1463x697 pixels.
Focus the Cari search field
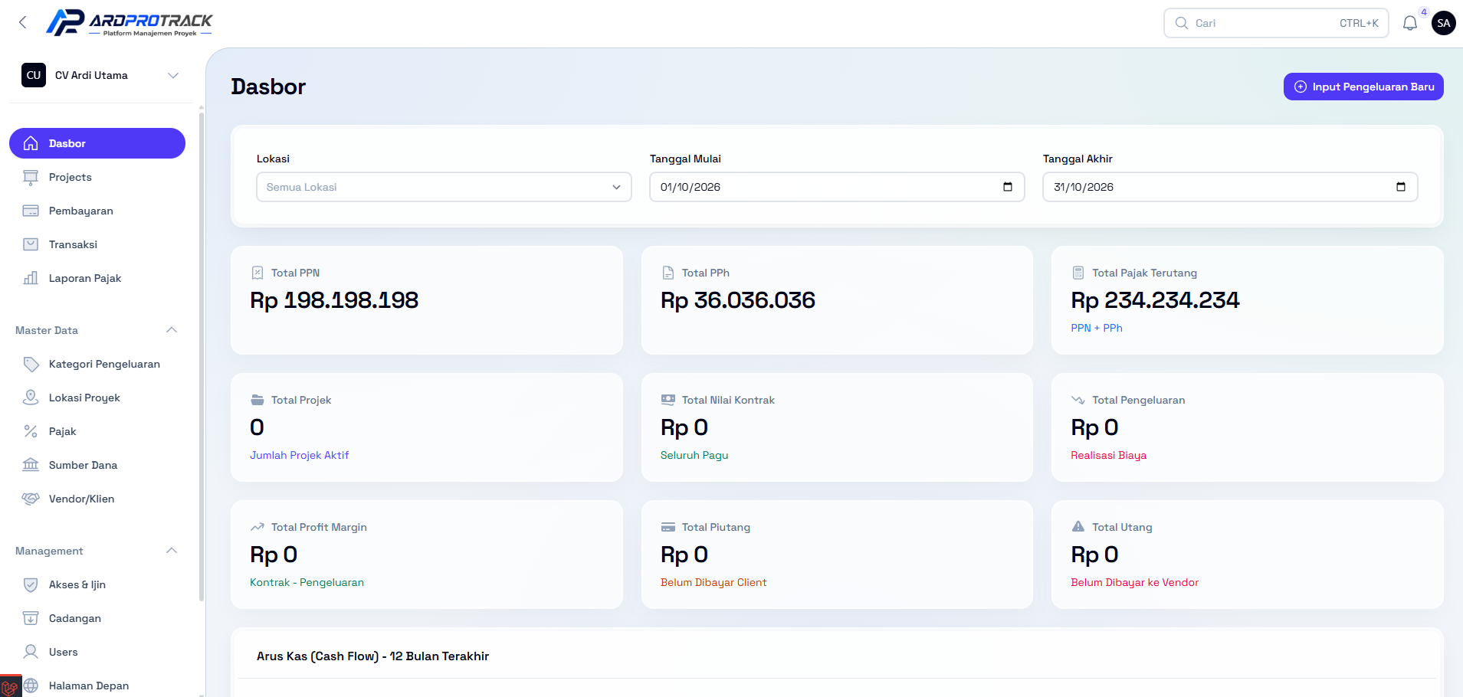pos(1276,23)
